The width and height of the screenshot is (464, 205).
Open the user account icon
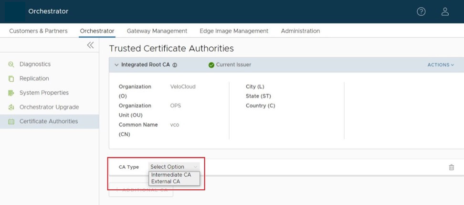coord(444,11)
